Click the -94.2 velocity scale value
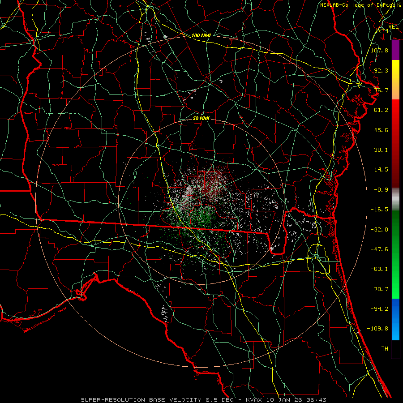This screenshot has height=403, width=403. (379, 309)
